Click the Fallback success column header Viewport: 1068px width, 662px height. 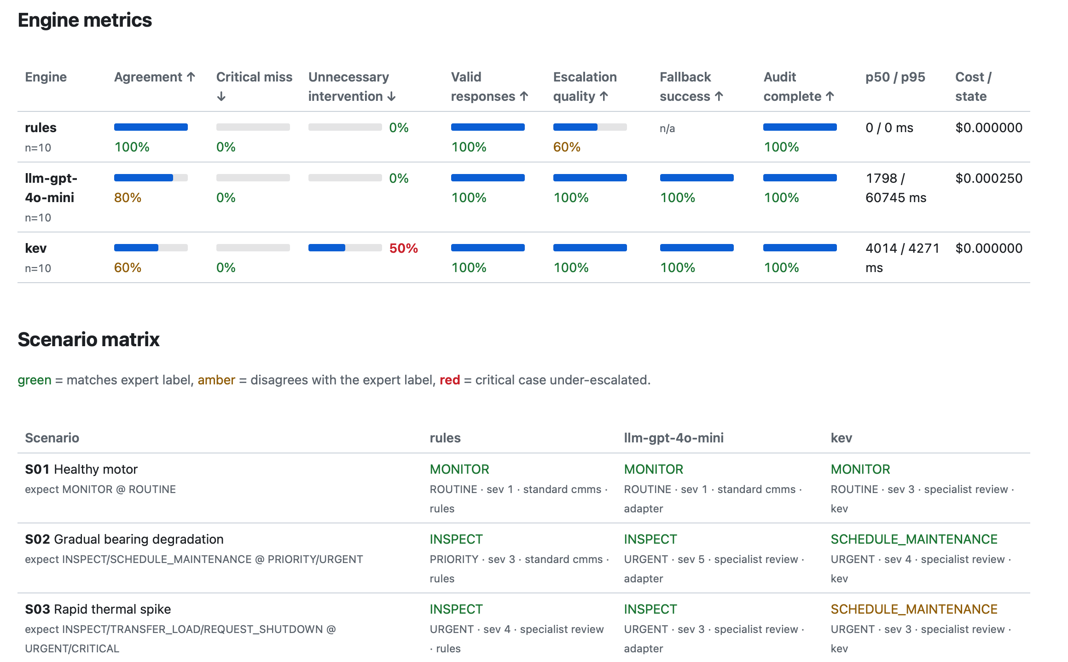coord(691,86)
